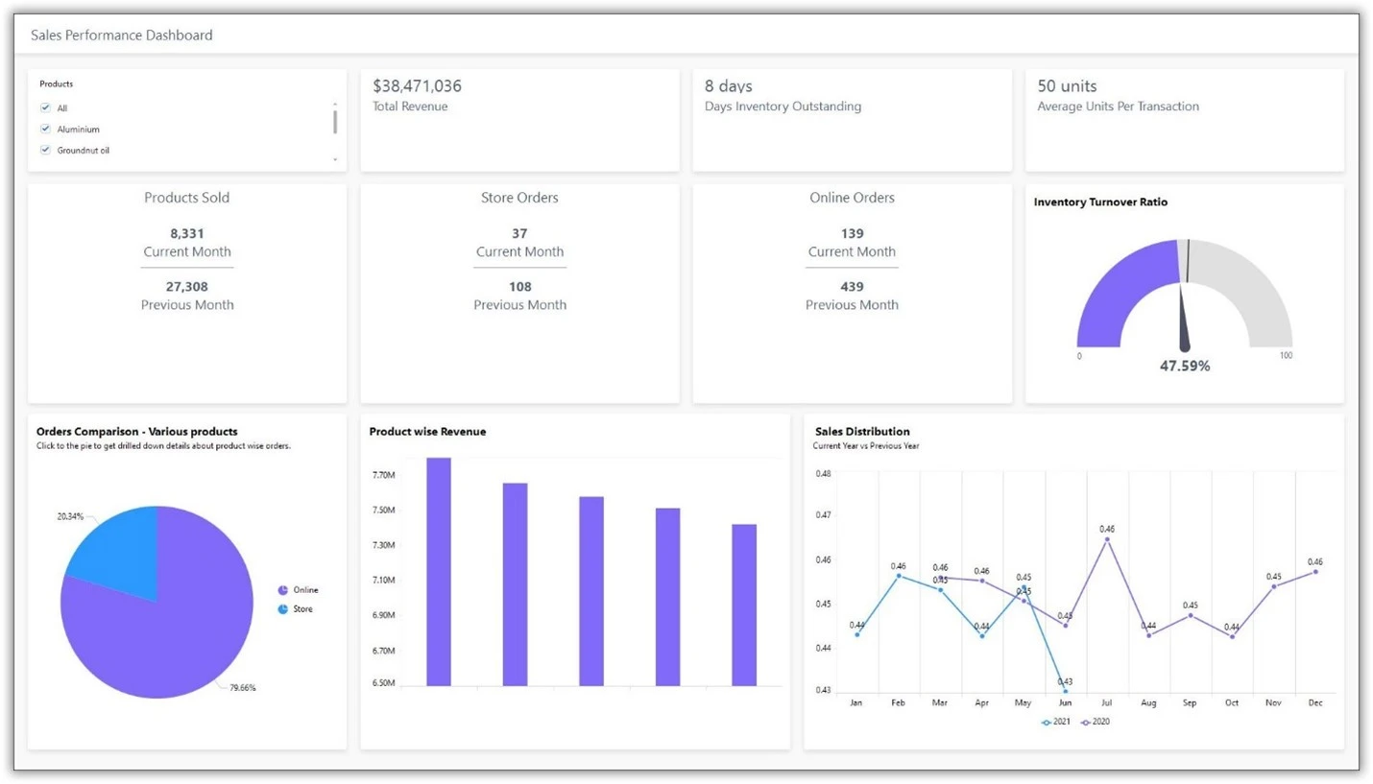The image size is (1373, 784).
Task: Click the Products Sold card title
Action: coord(187,198)
